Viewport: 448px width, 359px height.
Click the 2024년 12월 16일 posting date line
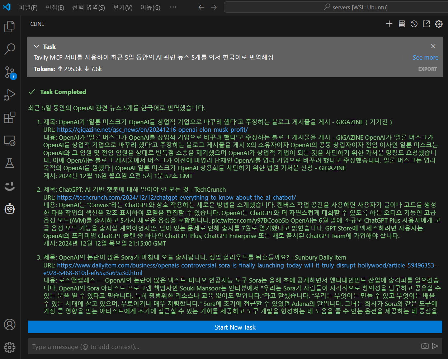click(118, 176)
